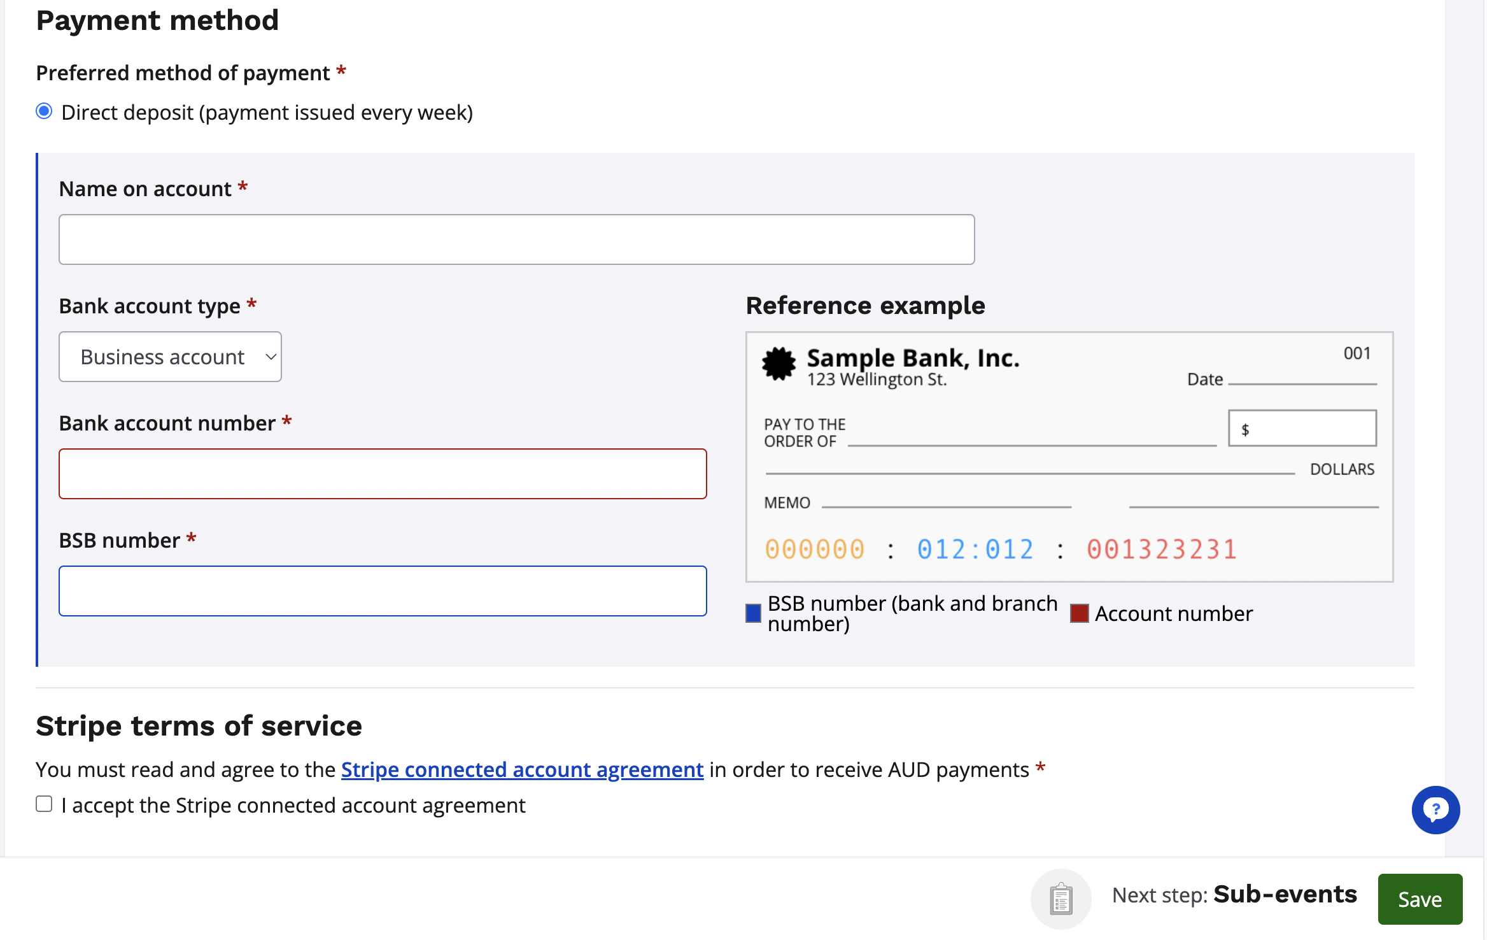Click the clipboard icon beside Next step
The image size is (1487, 940).
click(1061, 899)
